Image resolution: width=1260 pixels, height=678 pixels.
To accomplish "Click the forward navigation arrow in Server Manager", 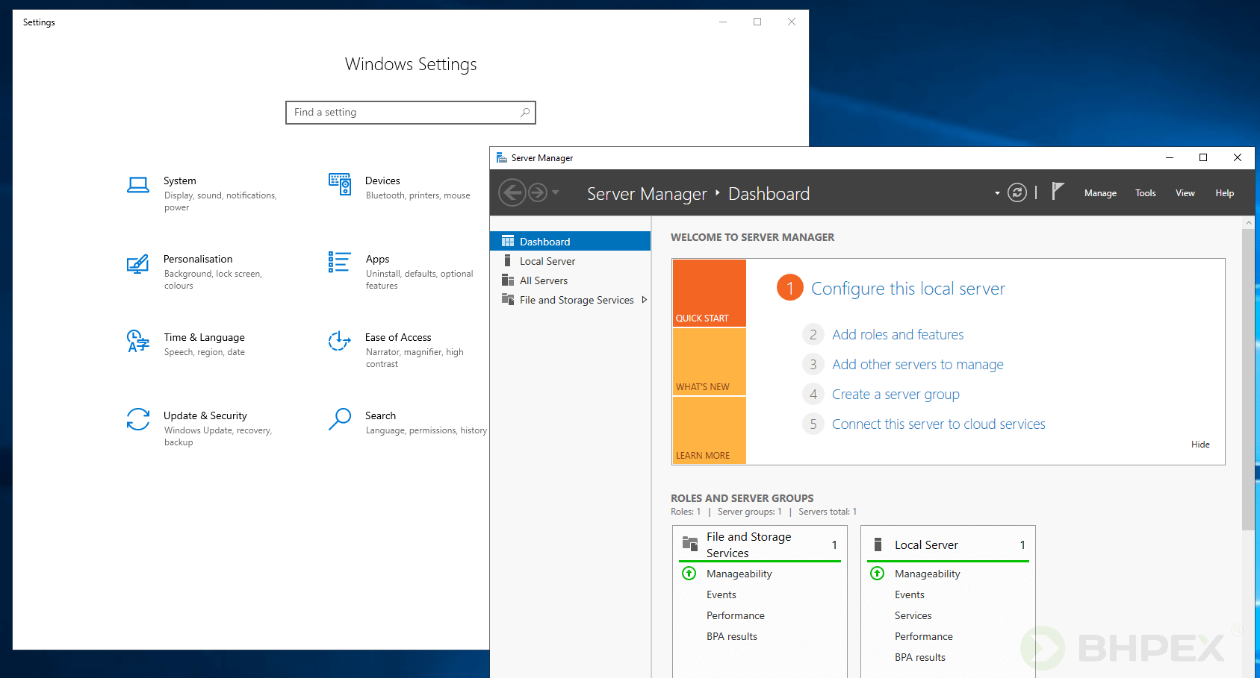I will (x=538, y=192).
